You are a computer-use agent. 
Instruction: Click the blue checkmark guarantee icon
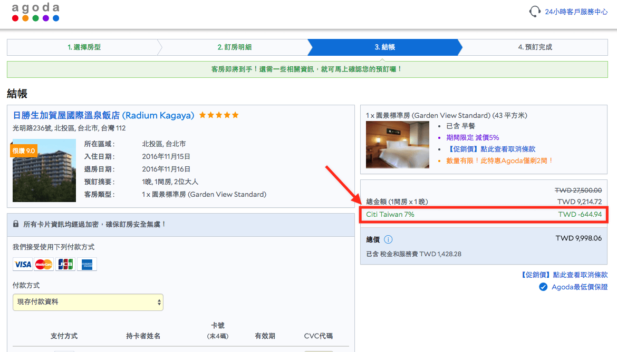pos(543,287)
